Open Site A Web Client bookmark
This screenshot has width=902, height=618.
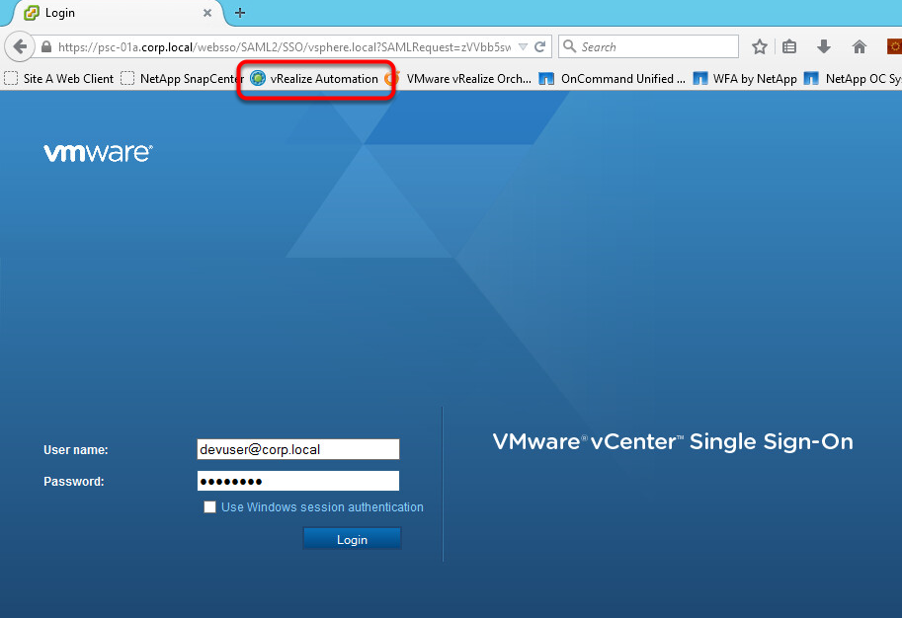pyautogui.click(x=58, y=79)
